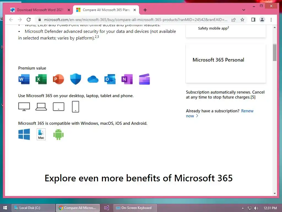Click the scrollbar down arrow
282x212 pixels.
[x=275, y=194]
